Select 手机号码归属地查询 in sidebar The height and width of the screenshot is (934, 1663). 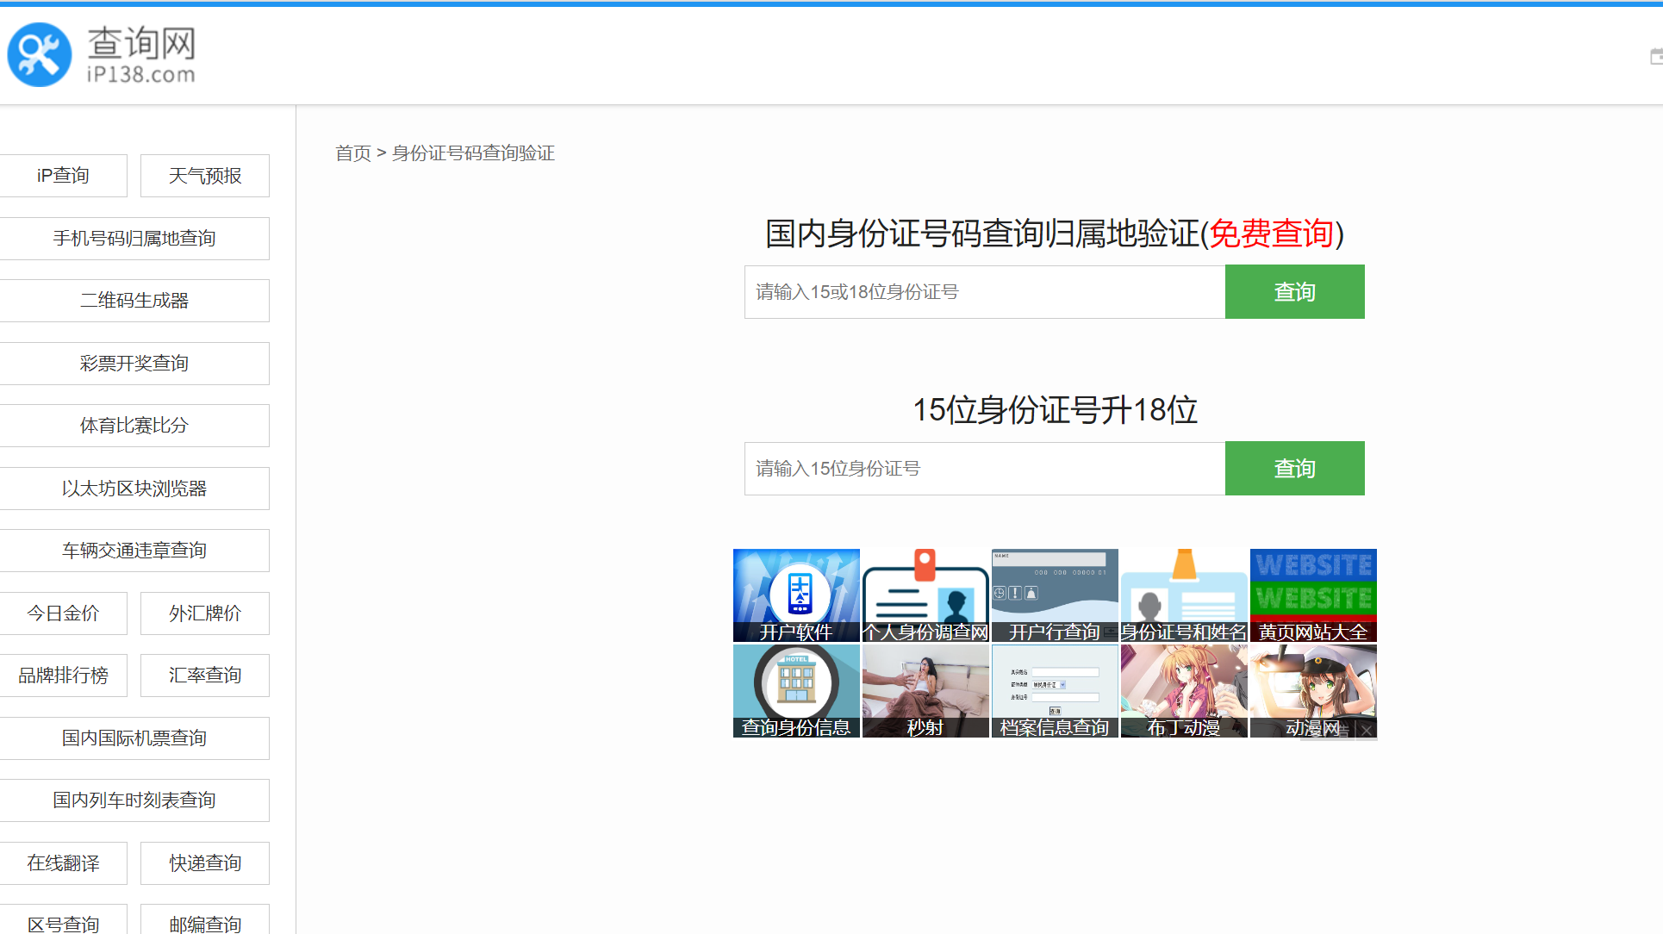coord(134,239)
